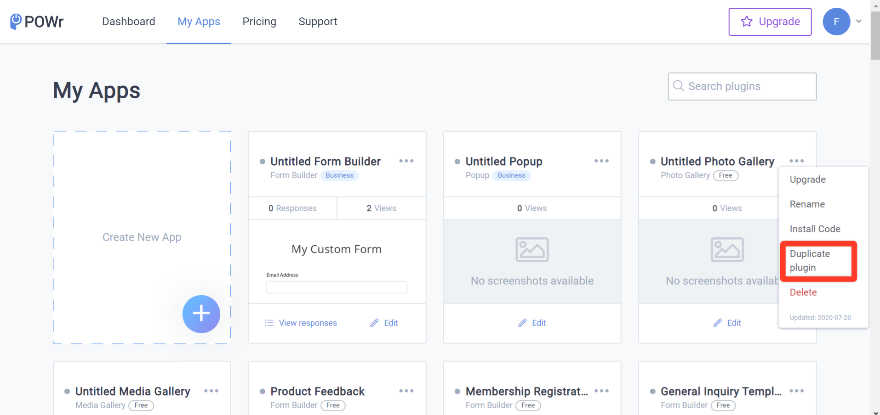Click Edit on Untitled Photo Gallery card
Image resolution: width=880 pixels, height=415 pixels.
[727, 323]
